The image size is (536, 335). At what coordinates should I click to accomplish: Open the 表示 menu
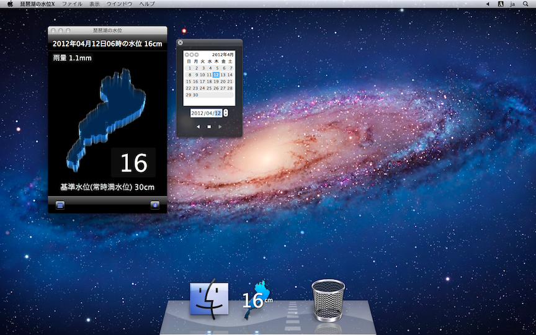[94, 4]
